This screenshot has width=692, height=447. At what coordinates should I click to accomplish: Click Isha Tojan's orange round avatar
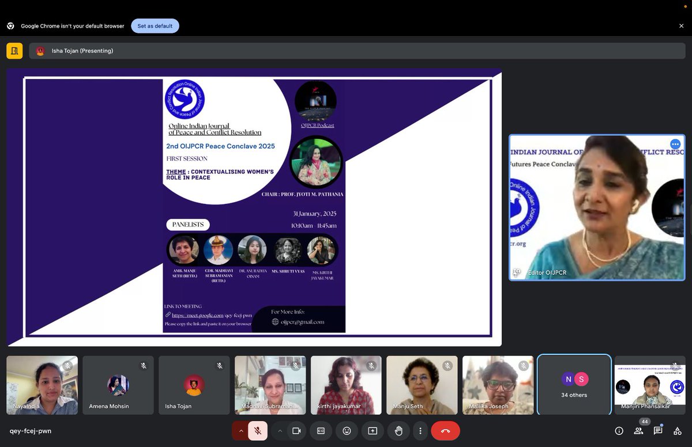pyautogui.click(x=194, y=385)
